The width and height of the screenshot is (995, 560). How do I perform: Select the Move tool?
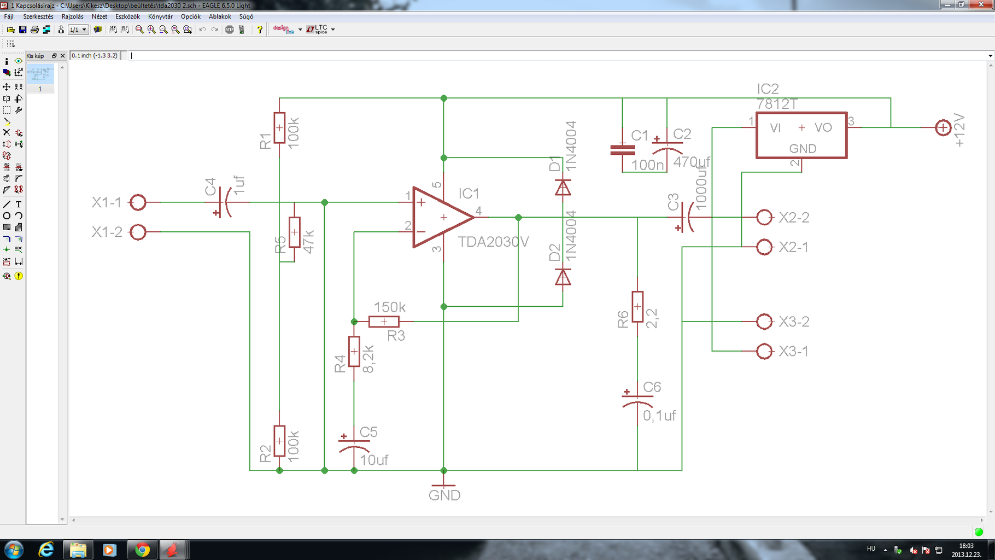click(7, 87)
